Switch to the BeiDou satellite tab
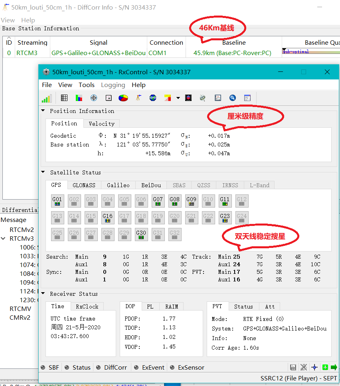This screenshot has height=386, width=340. (x=151, y=185)
